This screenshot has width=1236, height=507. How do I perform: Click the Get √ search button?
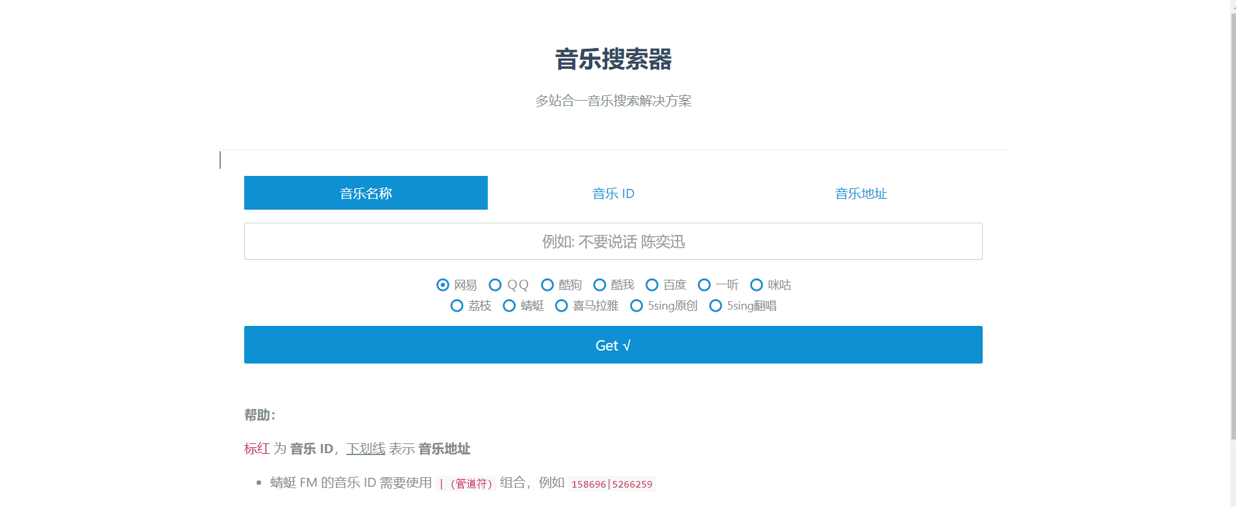click(613, 345)
